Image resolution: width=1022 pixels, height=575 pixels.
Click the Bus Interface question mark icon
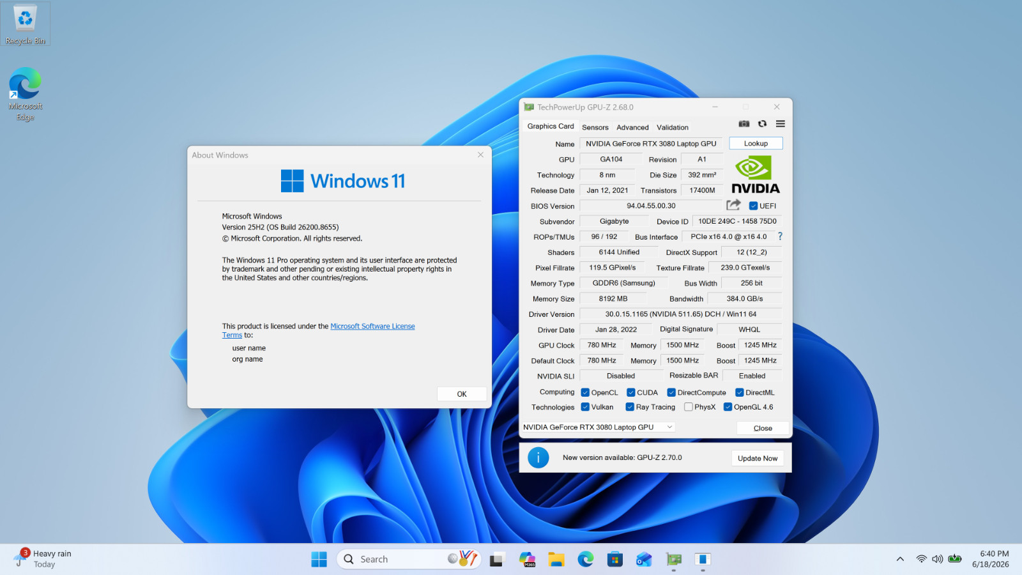pyautogui.click(x=780, y=236)
